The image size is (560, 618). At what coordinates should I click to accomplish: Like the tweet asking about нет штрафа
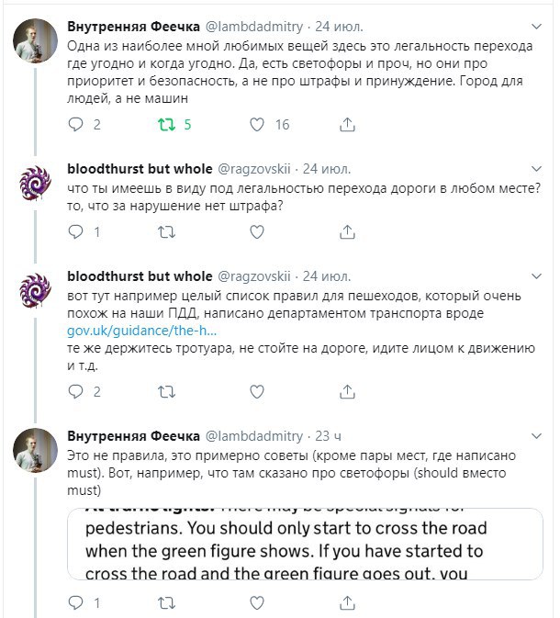tap(258, 232)
